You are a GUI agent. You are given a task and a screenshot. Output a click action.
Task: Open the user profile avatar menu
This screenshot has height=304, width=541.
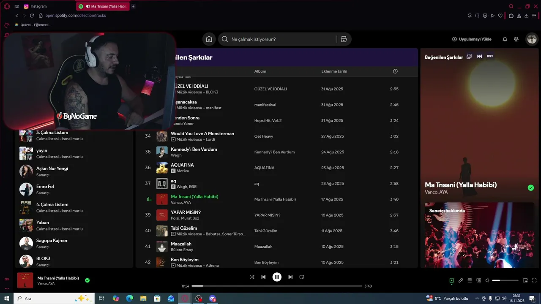[531, 39]
